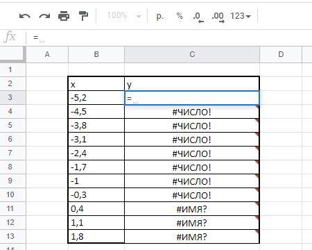Open the 100% zoom dropdown
312x250 pixels.
[x=123, y=16]
